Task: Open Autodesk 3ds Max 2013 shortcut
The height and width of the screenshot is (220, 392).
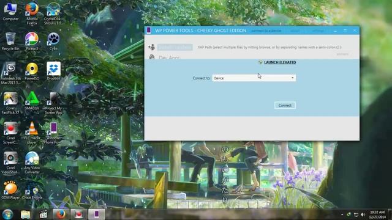Action: click(10, 73)
